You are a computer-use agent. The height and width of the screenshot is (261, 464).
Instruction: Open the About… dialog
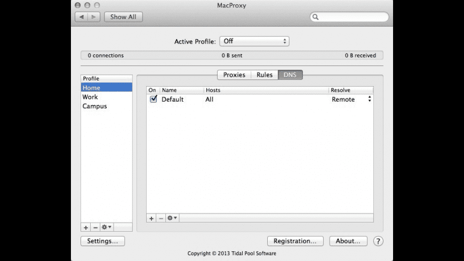348,241
